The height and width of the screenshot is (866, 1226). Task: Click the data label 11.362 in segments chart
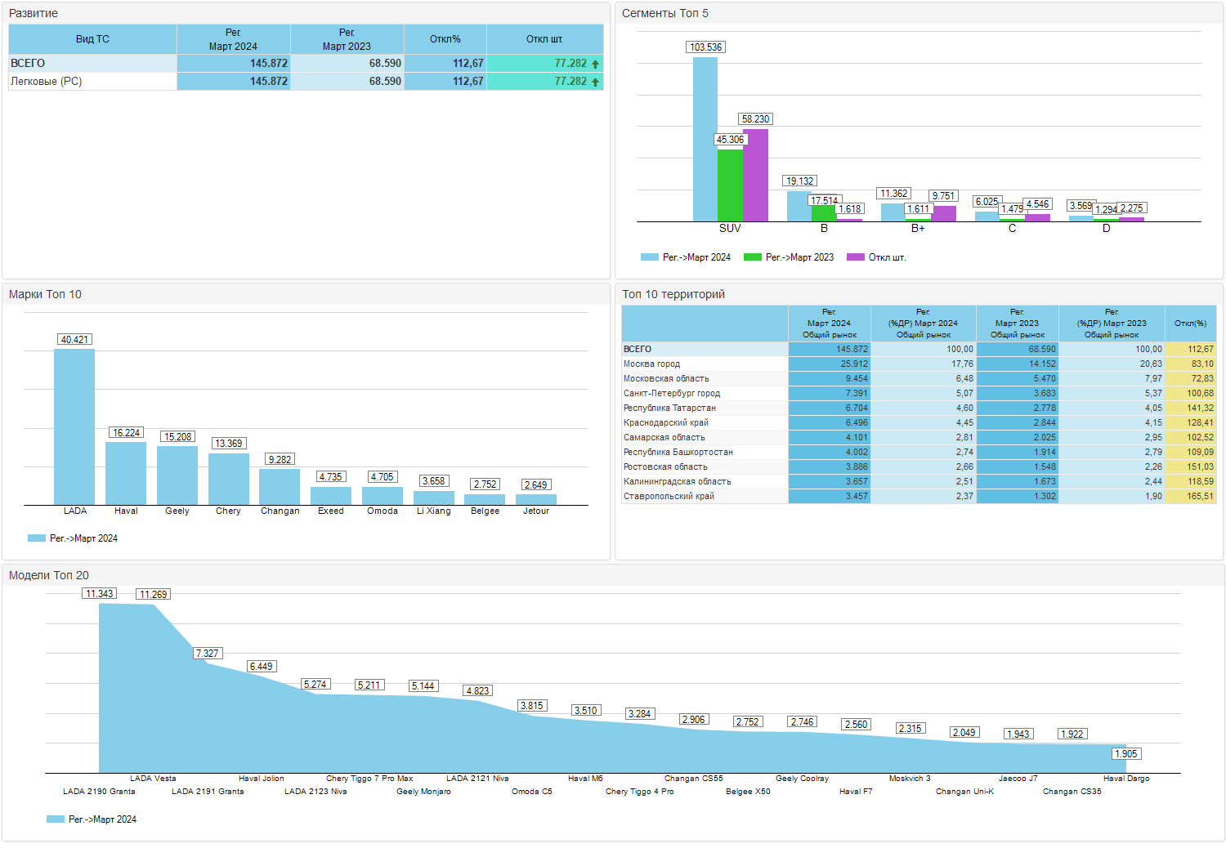coord(894,194)
